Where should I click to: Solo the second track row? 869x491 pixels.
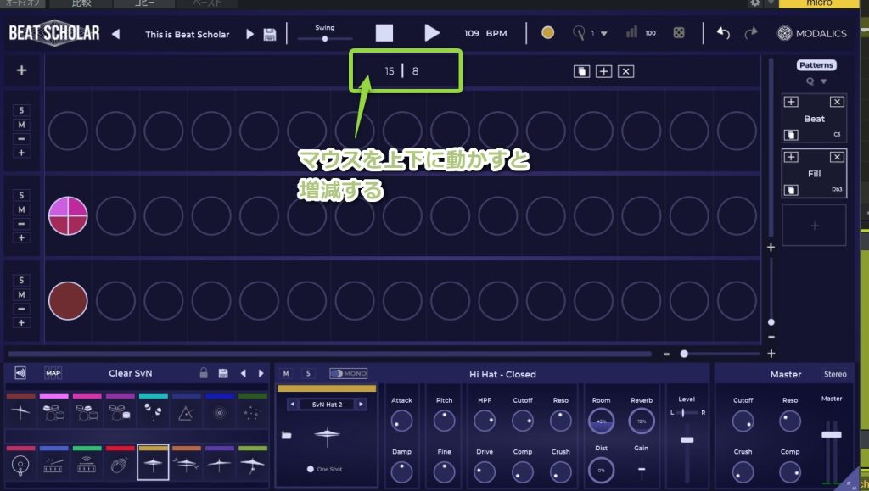(x=22, y=195)
